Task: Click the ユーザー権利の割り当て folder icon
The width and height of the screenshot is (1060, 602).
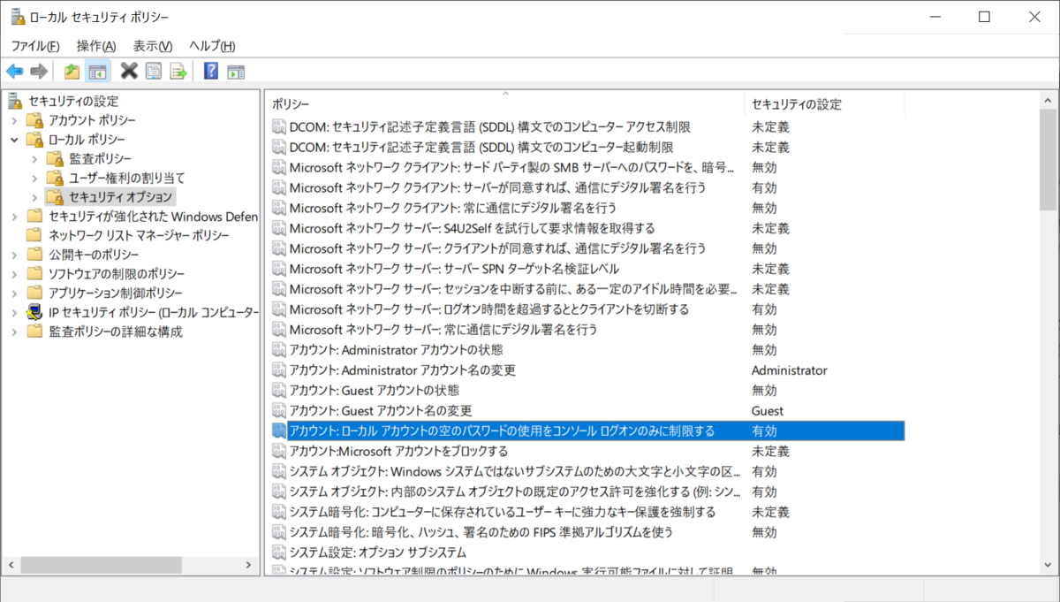Action: click(x=55, y=178)
